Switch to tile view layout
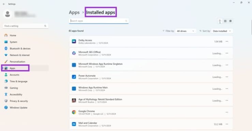The image size is (252, 131). pyautogui.click(x=230, y=21)
